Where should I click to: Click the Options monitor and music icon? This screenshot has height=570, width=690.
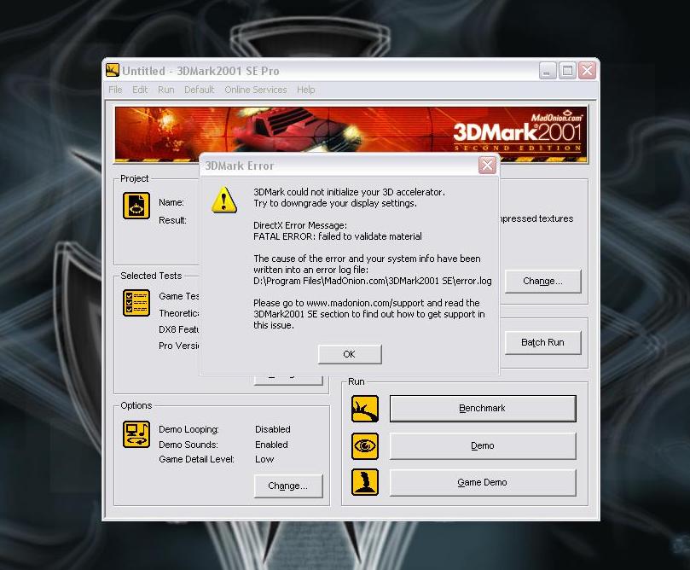(x=136, y=434)
